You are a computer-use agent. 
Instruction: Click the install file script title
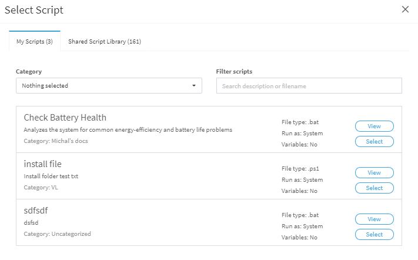tap(43, 164)
